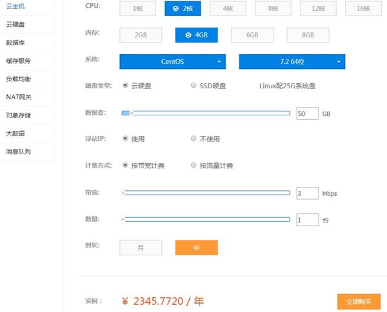
Task: Click the data disk GB input field
Action: click(307, 113)
